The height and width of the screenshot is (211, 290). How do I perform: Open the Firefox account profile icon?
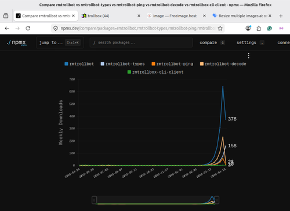248,28
